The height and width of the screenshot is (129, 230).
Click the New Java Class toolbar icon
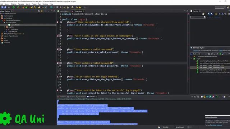coord(26,7)
